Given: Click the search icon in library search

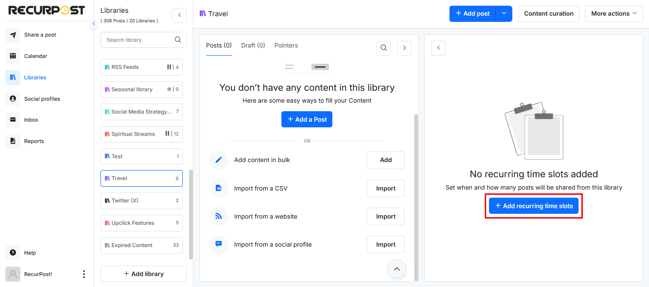Looking at the screenshot, I should [x=178, y=40].
